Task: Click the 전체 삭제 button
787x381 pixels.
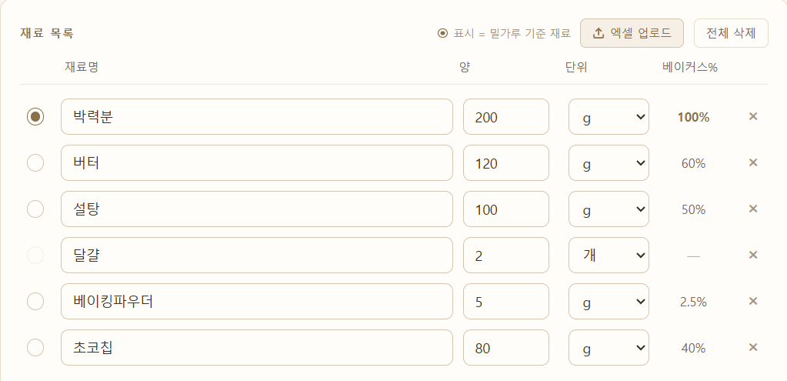Action: click(731, 33)
